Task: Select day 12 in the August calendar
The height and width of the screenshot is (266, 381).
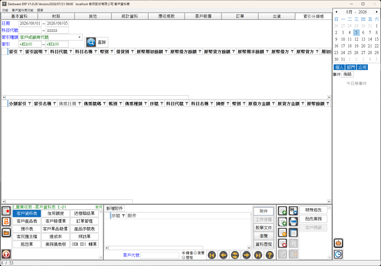Action: pos(356,39)
